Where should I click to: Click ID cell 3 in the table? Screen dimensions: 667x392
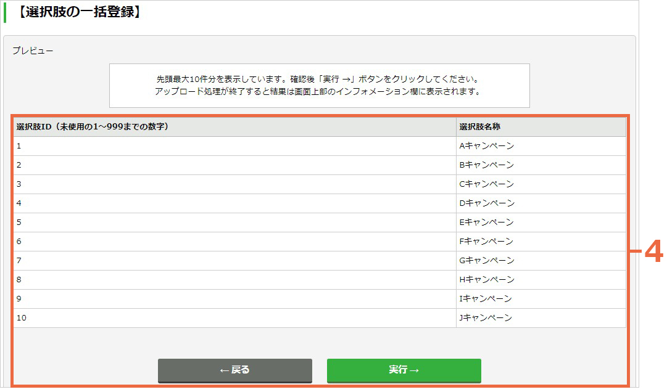234,184
